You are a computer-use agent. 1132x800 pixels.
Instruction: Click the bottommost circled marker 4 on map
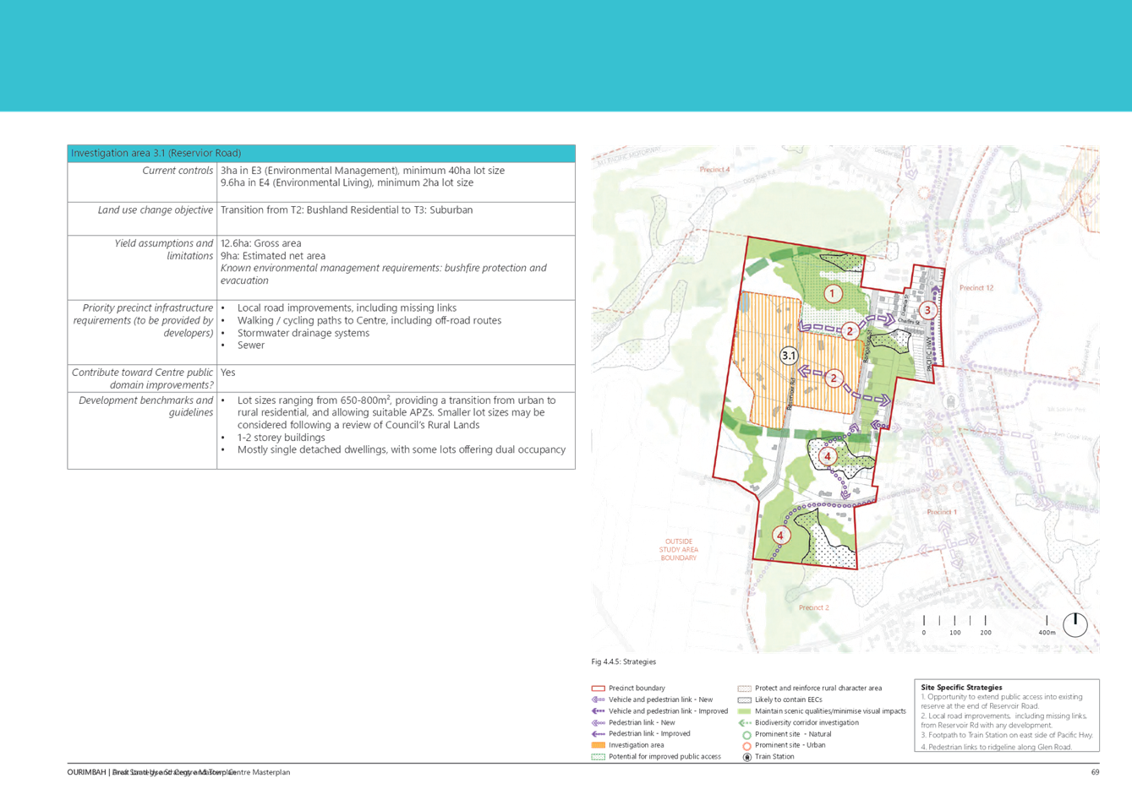[x=780, y=536]
